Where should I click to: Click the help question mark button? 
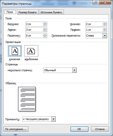point(96,2)
